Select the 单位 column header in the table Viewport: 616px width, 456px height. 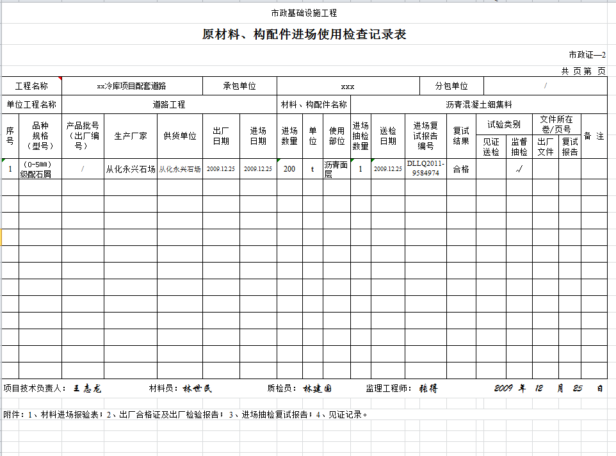(312, 136)
